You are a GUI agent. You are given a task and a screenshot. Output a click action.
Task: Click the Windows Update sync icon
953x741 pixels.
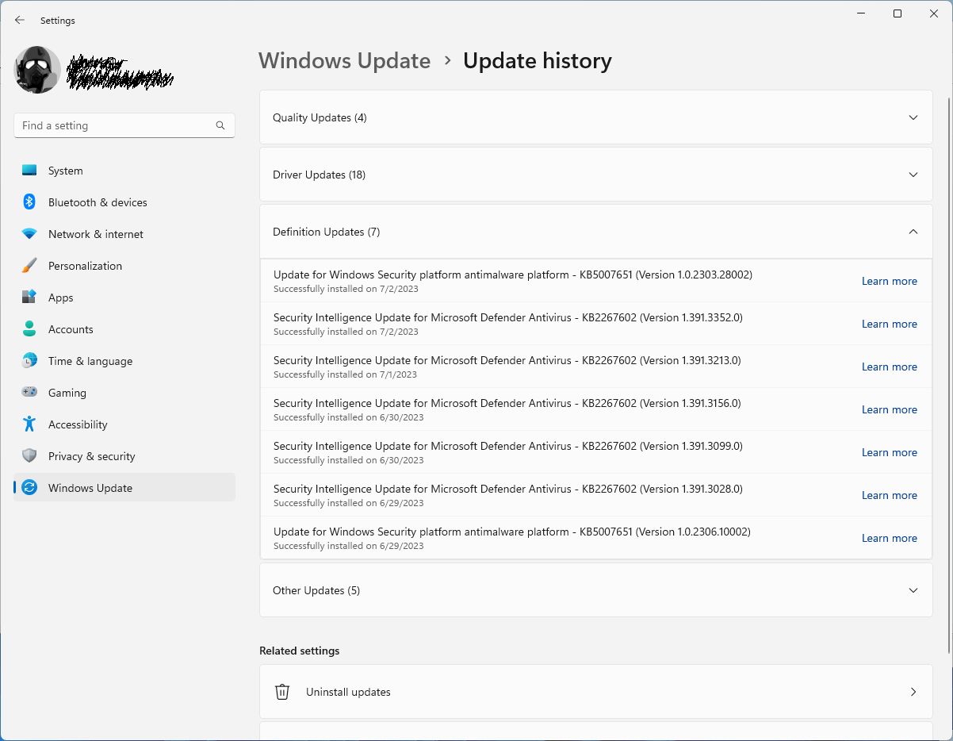pyautogui.click(x=29, y=488)
